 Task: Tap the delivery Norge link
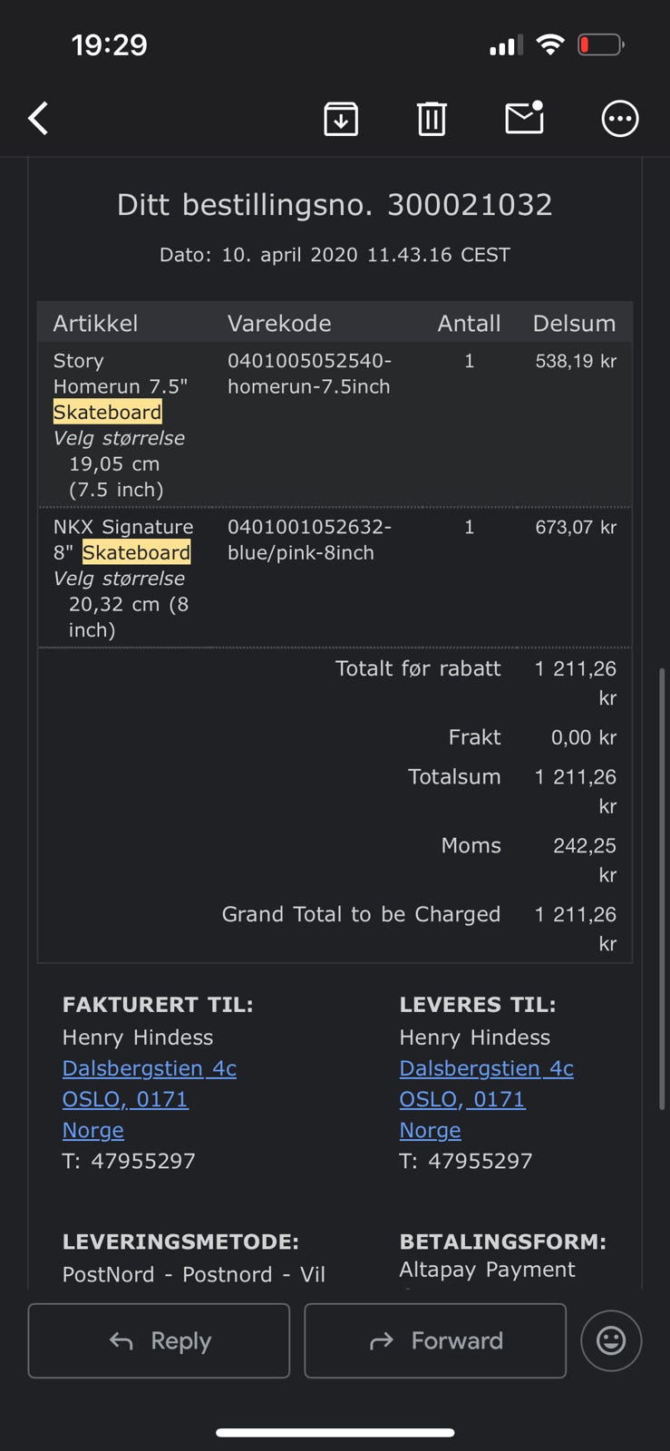[x=431, y=1130]
